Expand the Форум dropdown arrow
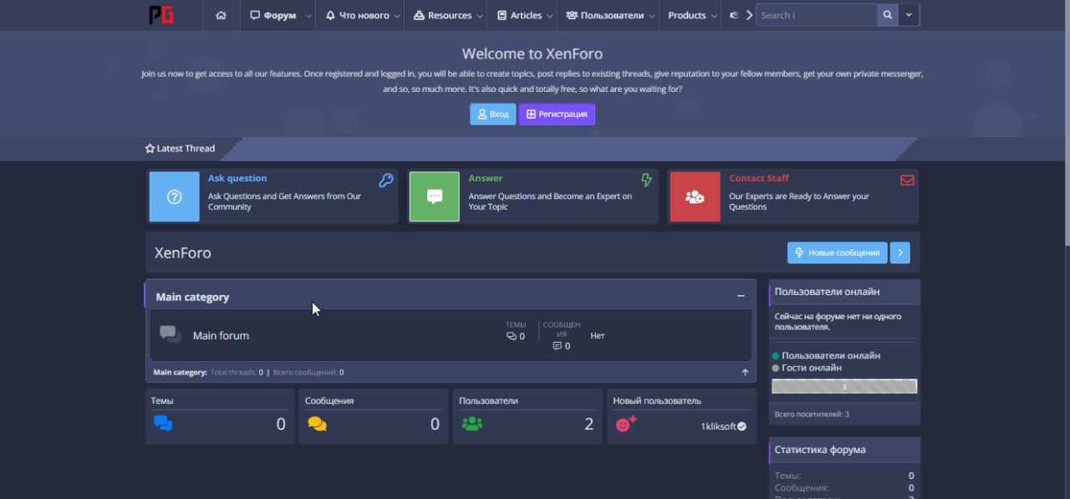 point(308,16)
